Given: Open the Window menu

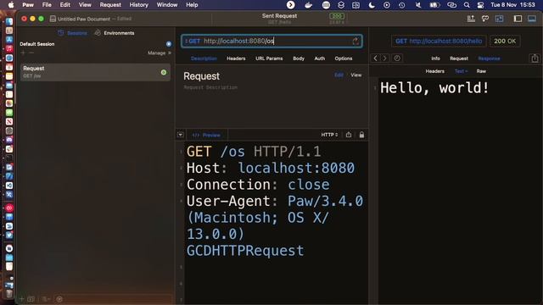Looking at the screenshot, I should pos(167,5).
